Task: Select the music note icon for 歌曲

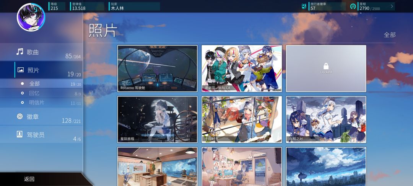Action: pos(20,52)
